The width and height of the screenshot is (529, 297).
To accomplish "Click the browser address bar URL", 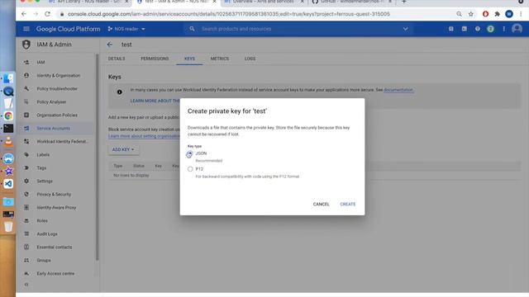I will (229, 14).
